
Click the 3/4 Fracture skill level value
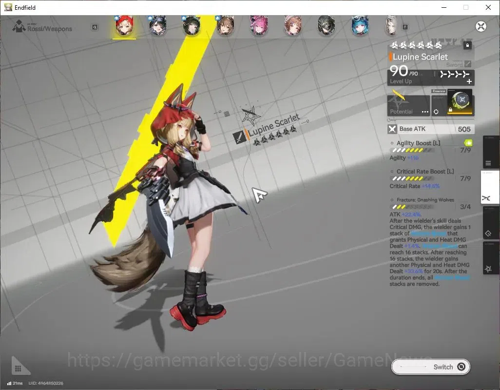(x=465, y=207)
